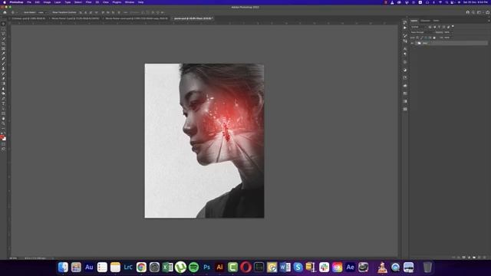Swap foreground and background colors
Image resolution: width=491 pixels, height=276 pixels.
[x=5, y=133]
